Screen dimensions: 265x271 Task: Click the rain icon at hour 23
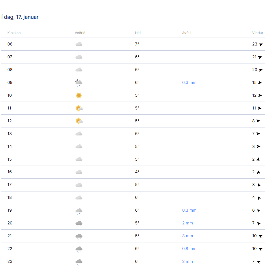(x=79, y=262)
